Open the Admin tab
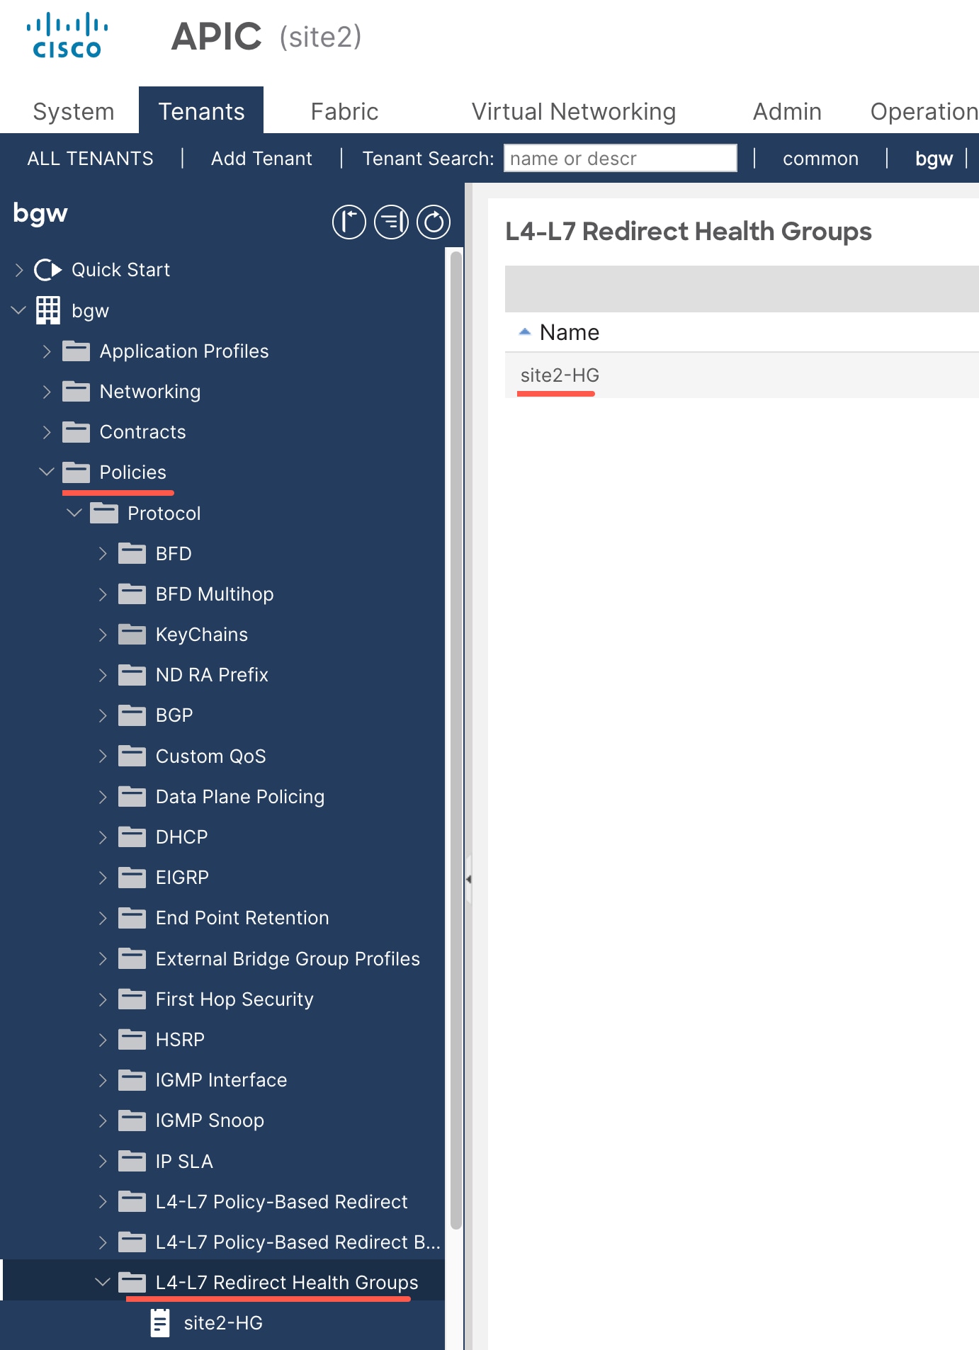Image resolution: width=979 pixels, height=1350 pixels. click(x=787, y=111)
